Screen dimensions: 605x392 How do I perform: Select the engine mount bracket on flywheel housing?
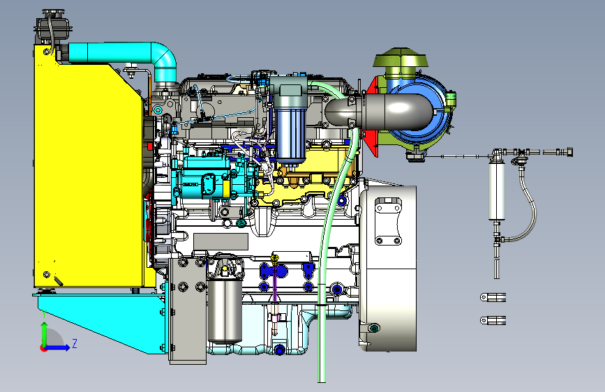pos(388,220)
